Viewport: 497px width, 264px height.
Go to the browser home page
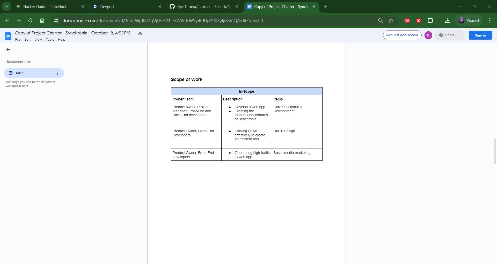point(42,20)
